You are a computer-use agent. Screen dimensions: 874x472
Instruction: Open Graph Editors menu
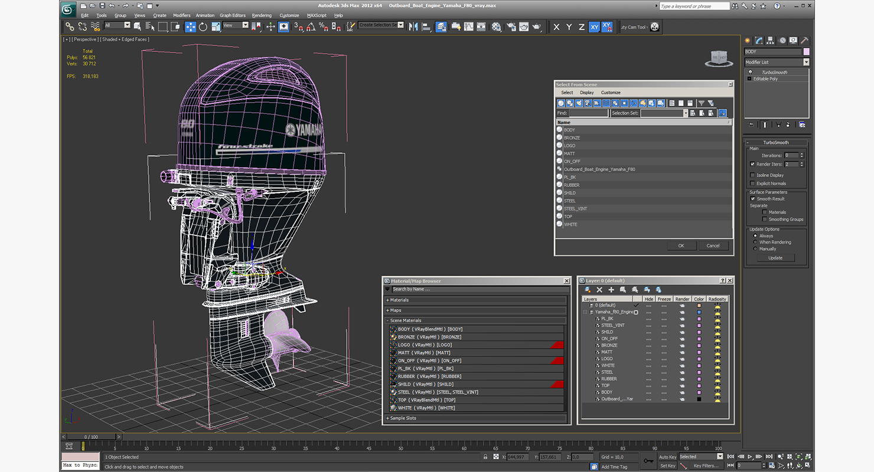click(233, 15)
